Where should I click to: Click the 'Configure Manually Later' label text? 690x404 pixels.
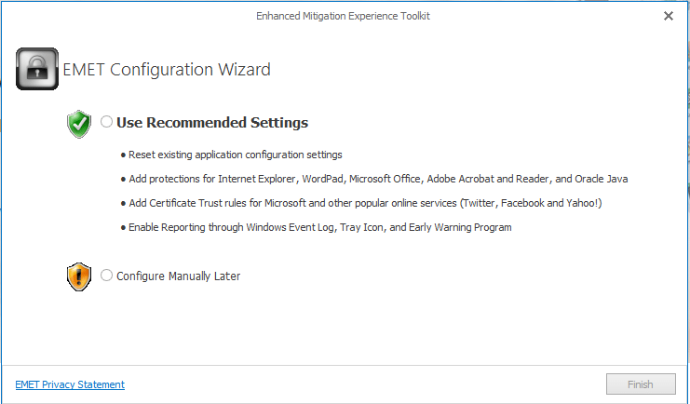tap(178, 276)
